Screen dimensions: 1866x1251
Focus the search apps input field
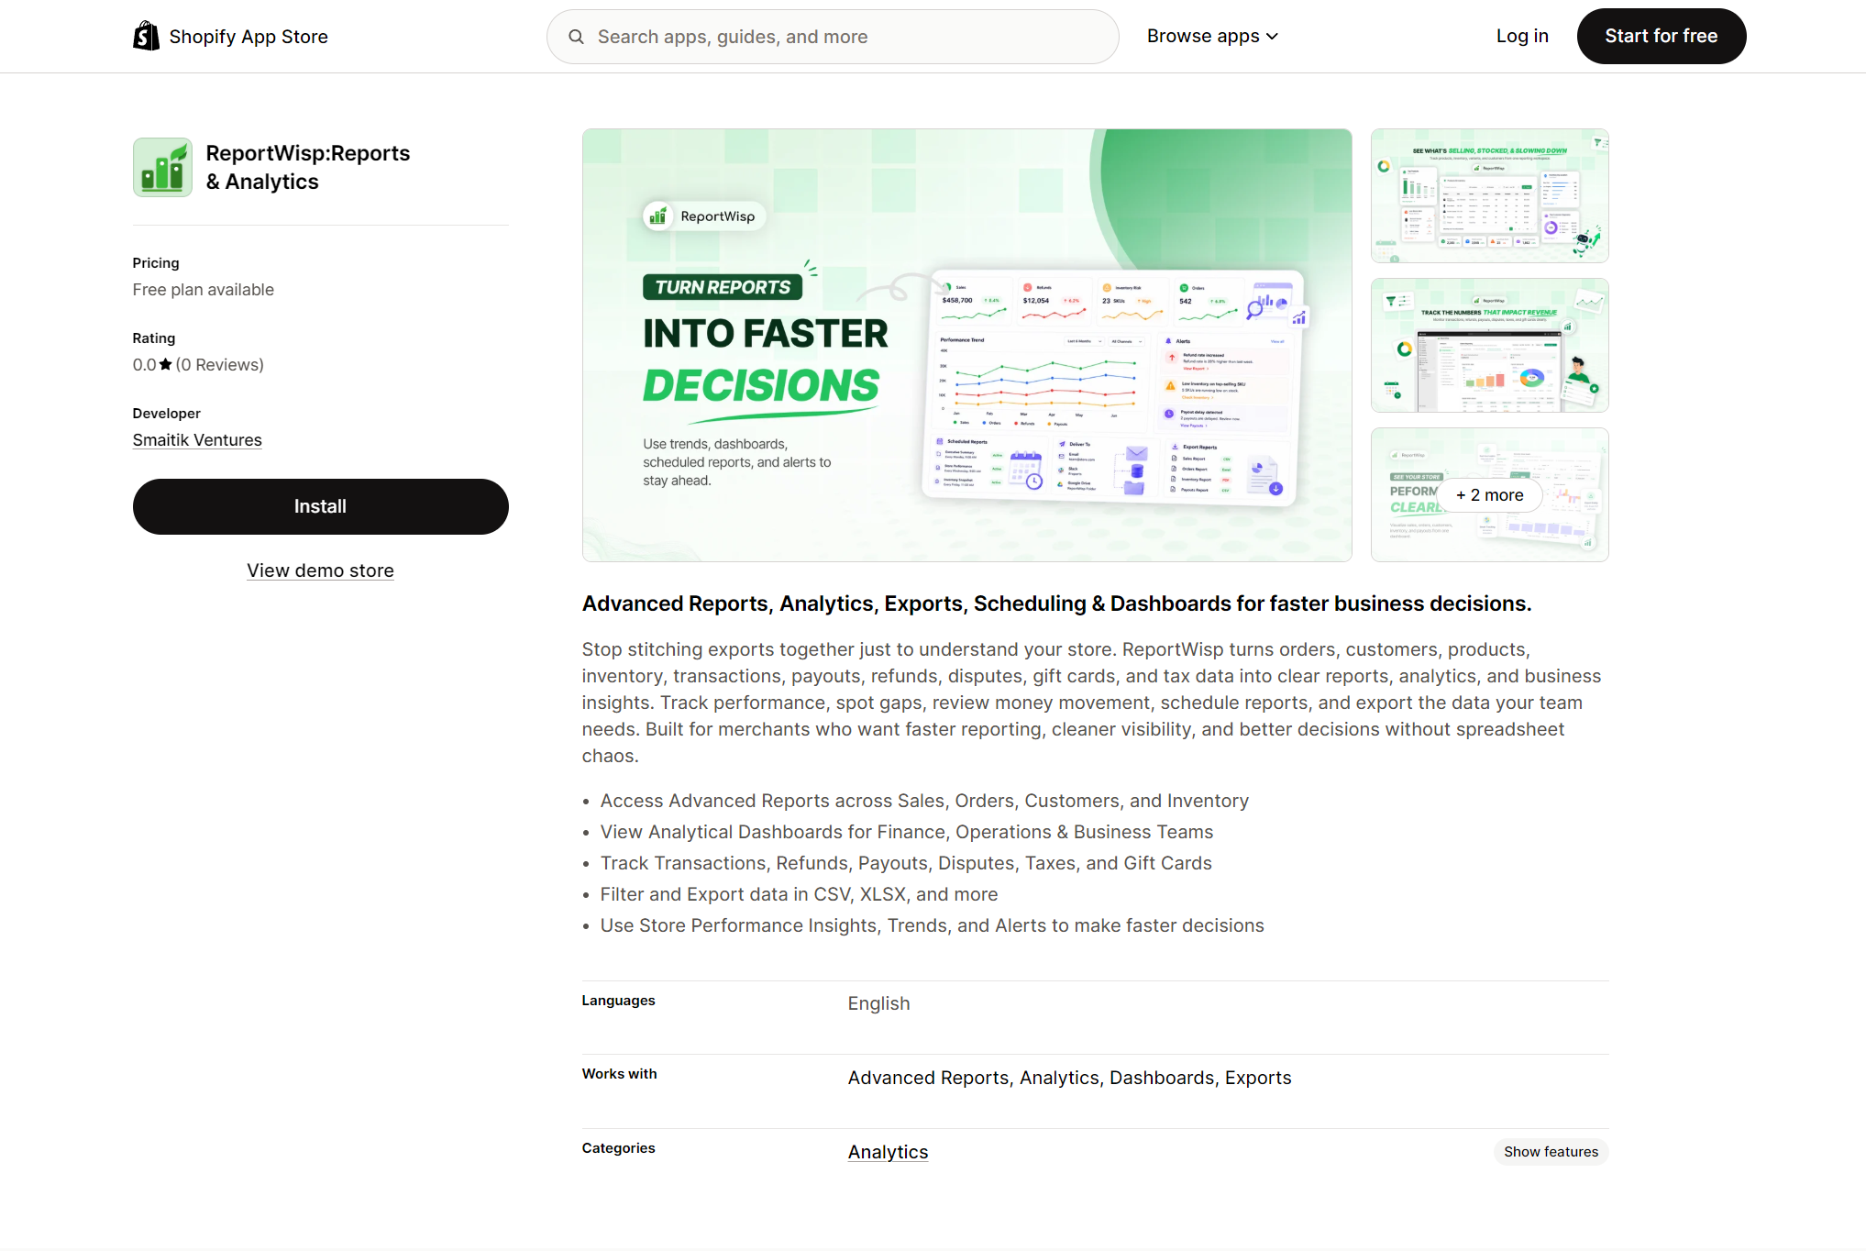pos(833,37)
